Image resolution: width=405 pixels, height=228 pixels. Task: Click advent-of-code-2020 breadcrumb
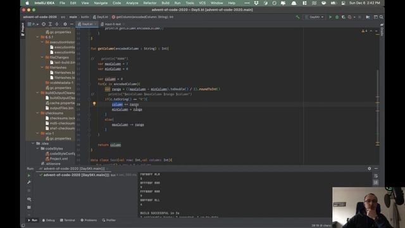(x=40, y=17)
